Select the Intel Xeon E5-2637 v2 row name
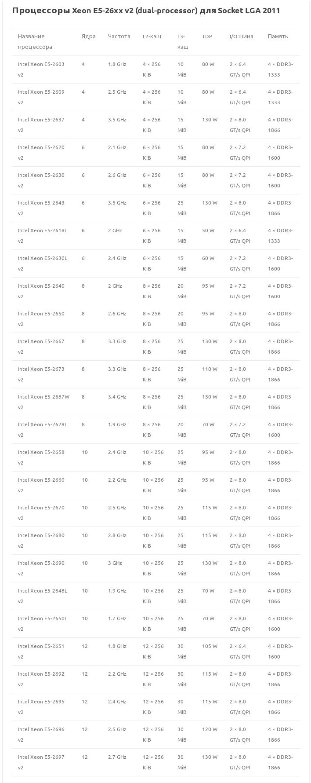The image size is (311, 783). click(x=41, y=124)
